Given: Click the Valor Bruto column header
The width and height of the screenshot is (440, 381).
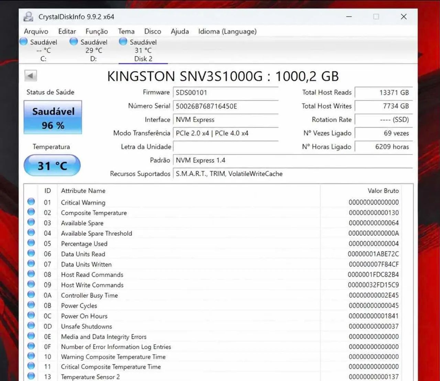Looking at the screenshot, I should (x=361, y=191).
